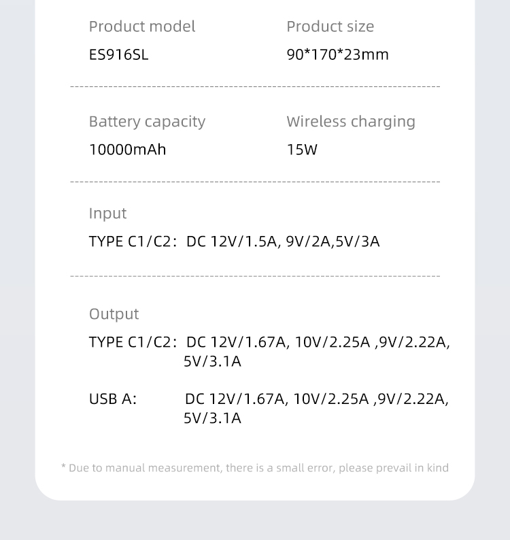Click 5V/3.1A under the USB A output
This screenshot has width=510, height=540.
212,418
